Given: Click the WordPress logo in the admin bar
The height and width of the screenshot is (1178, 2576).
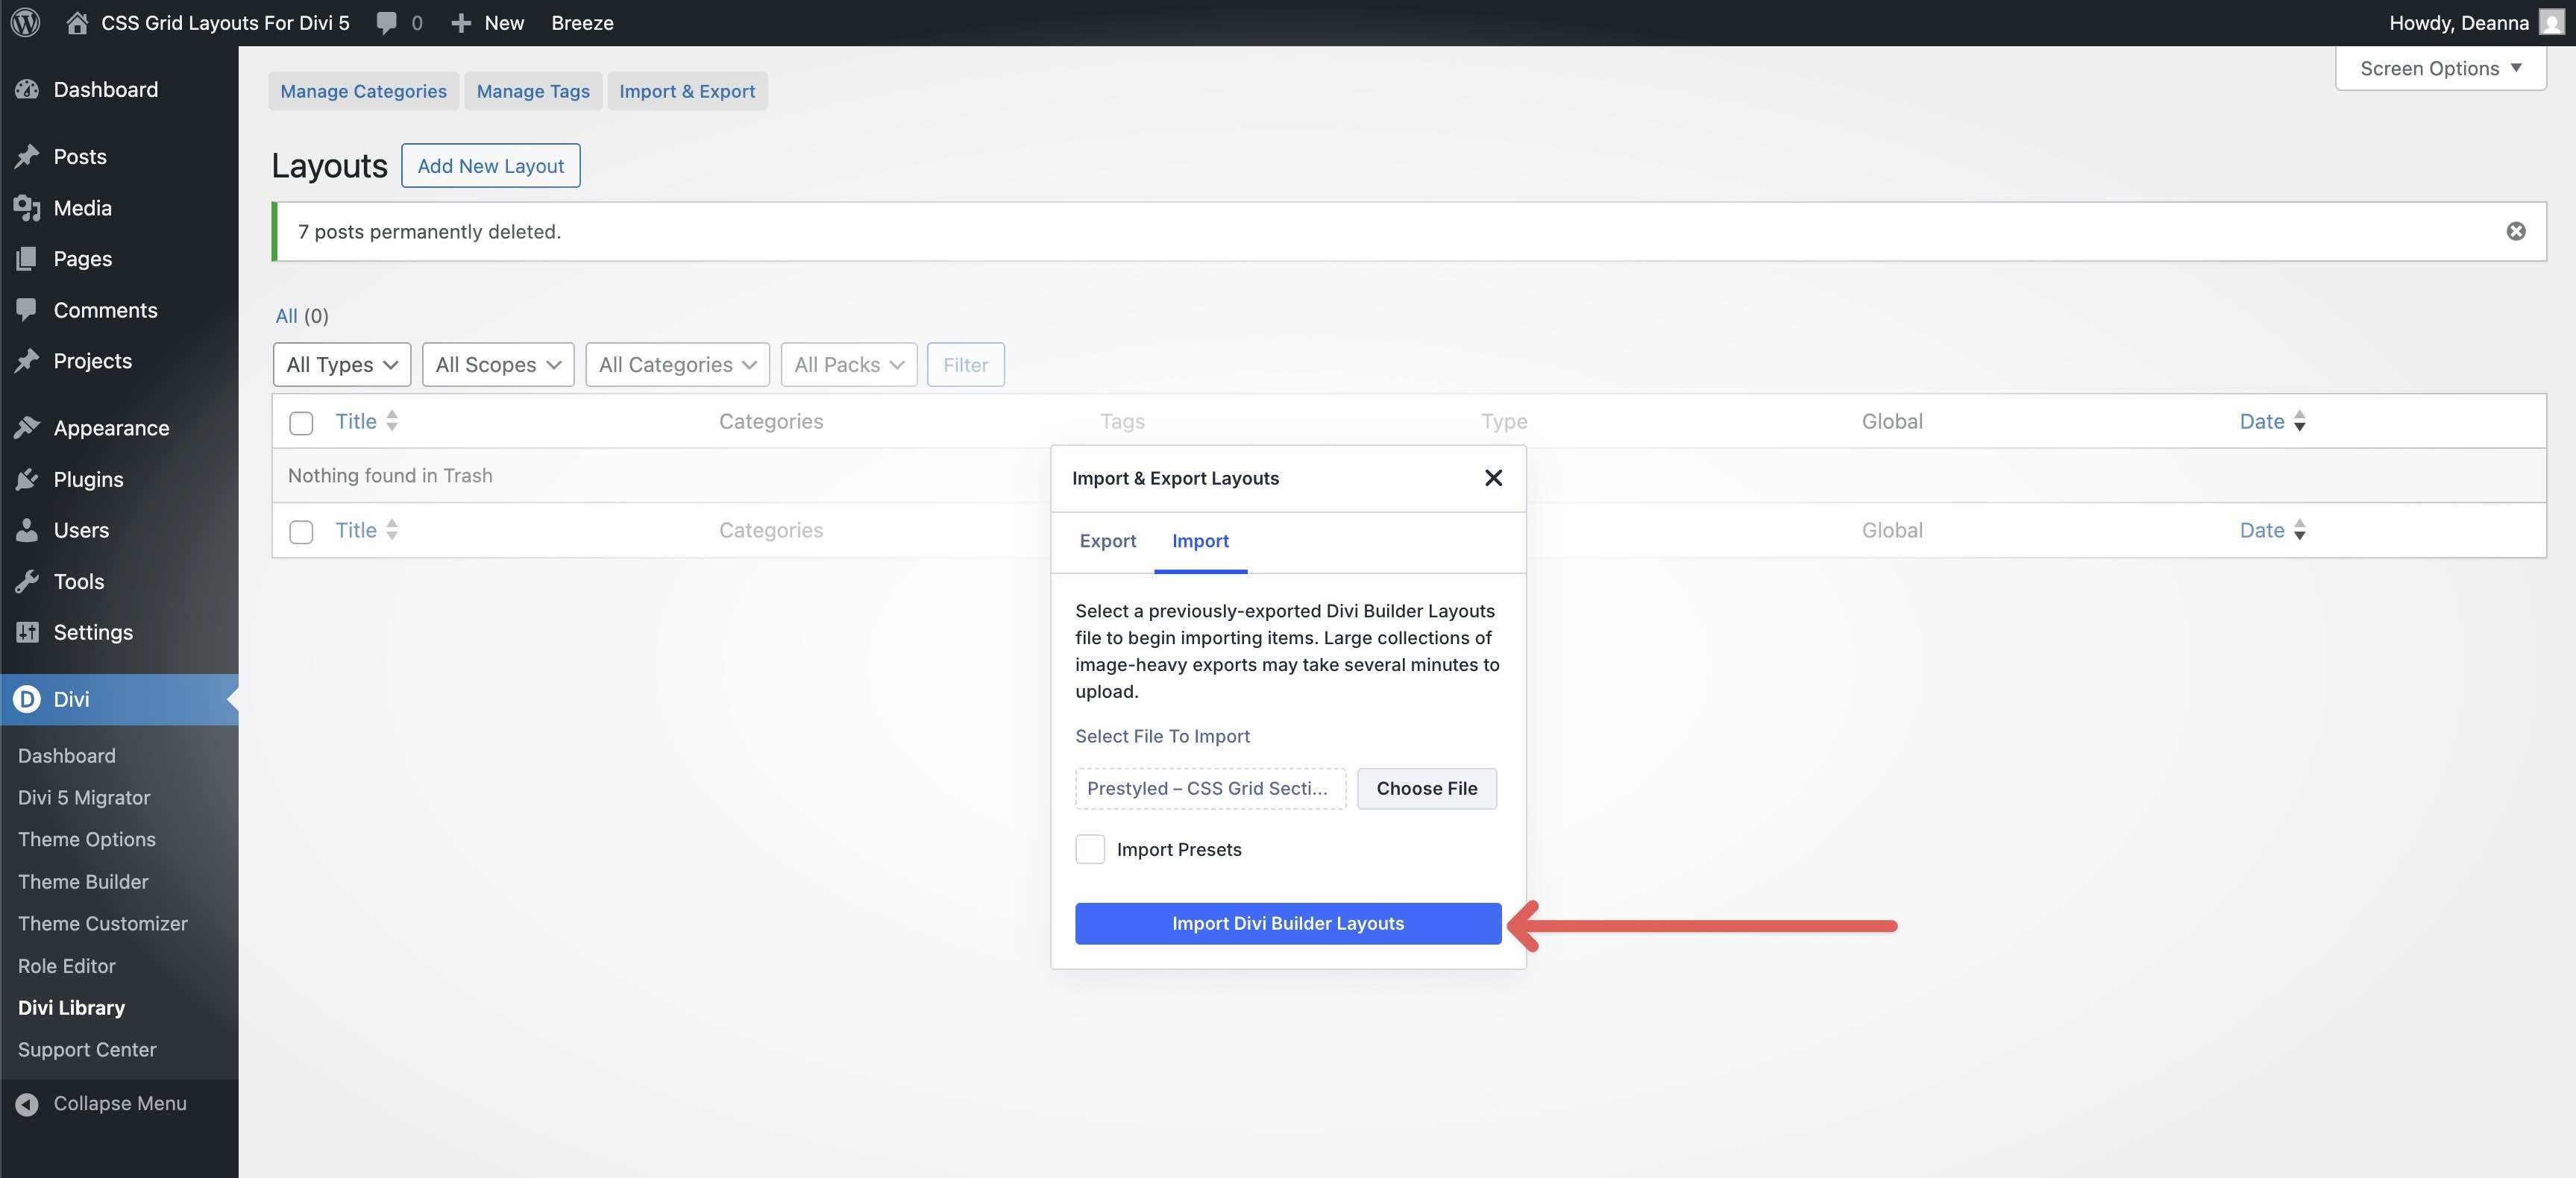Looking at the screenshot, I should tap(24, 22).
